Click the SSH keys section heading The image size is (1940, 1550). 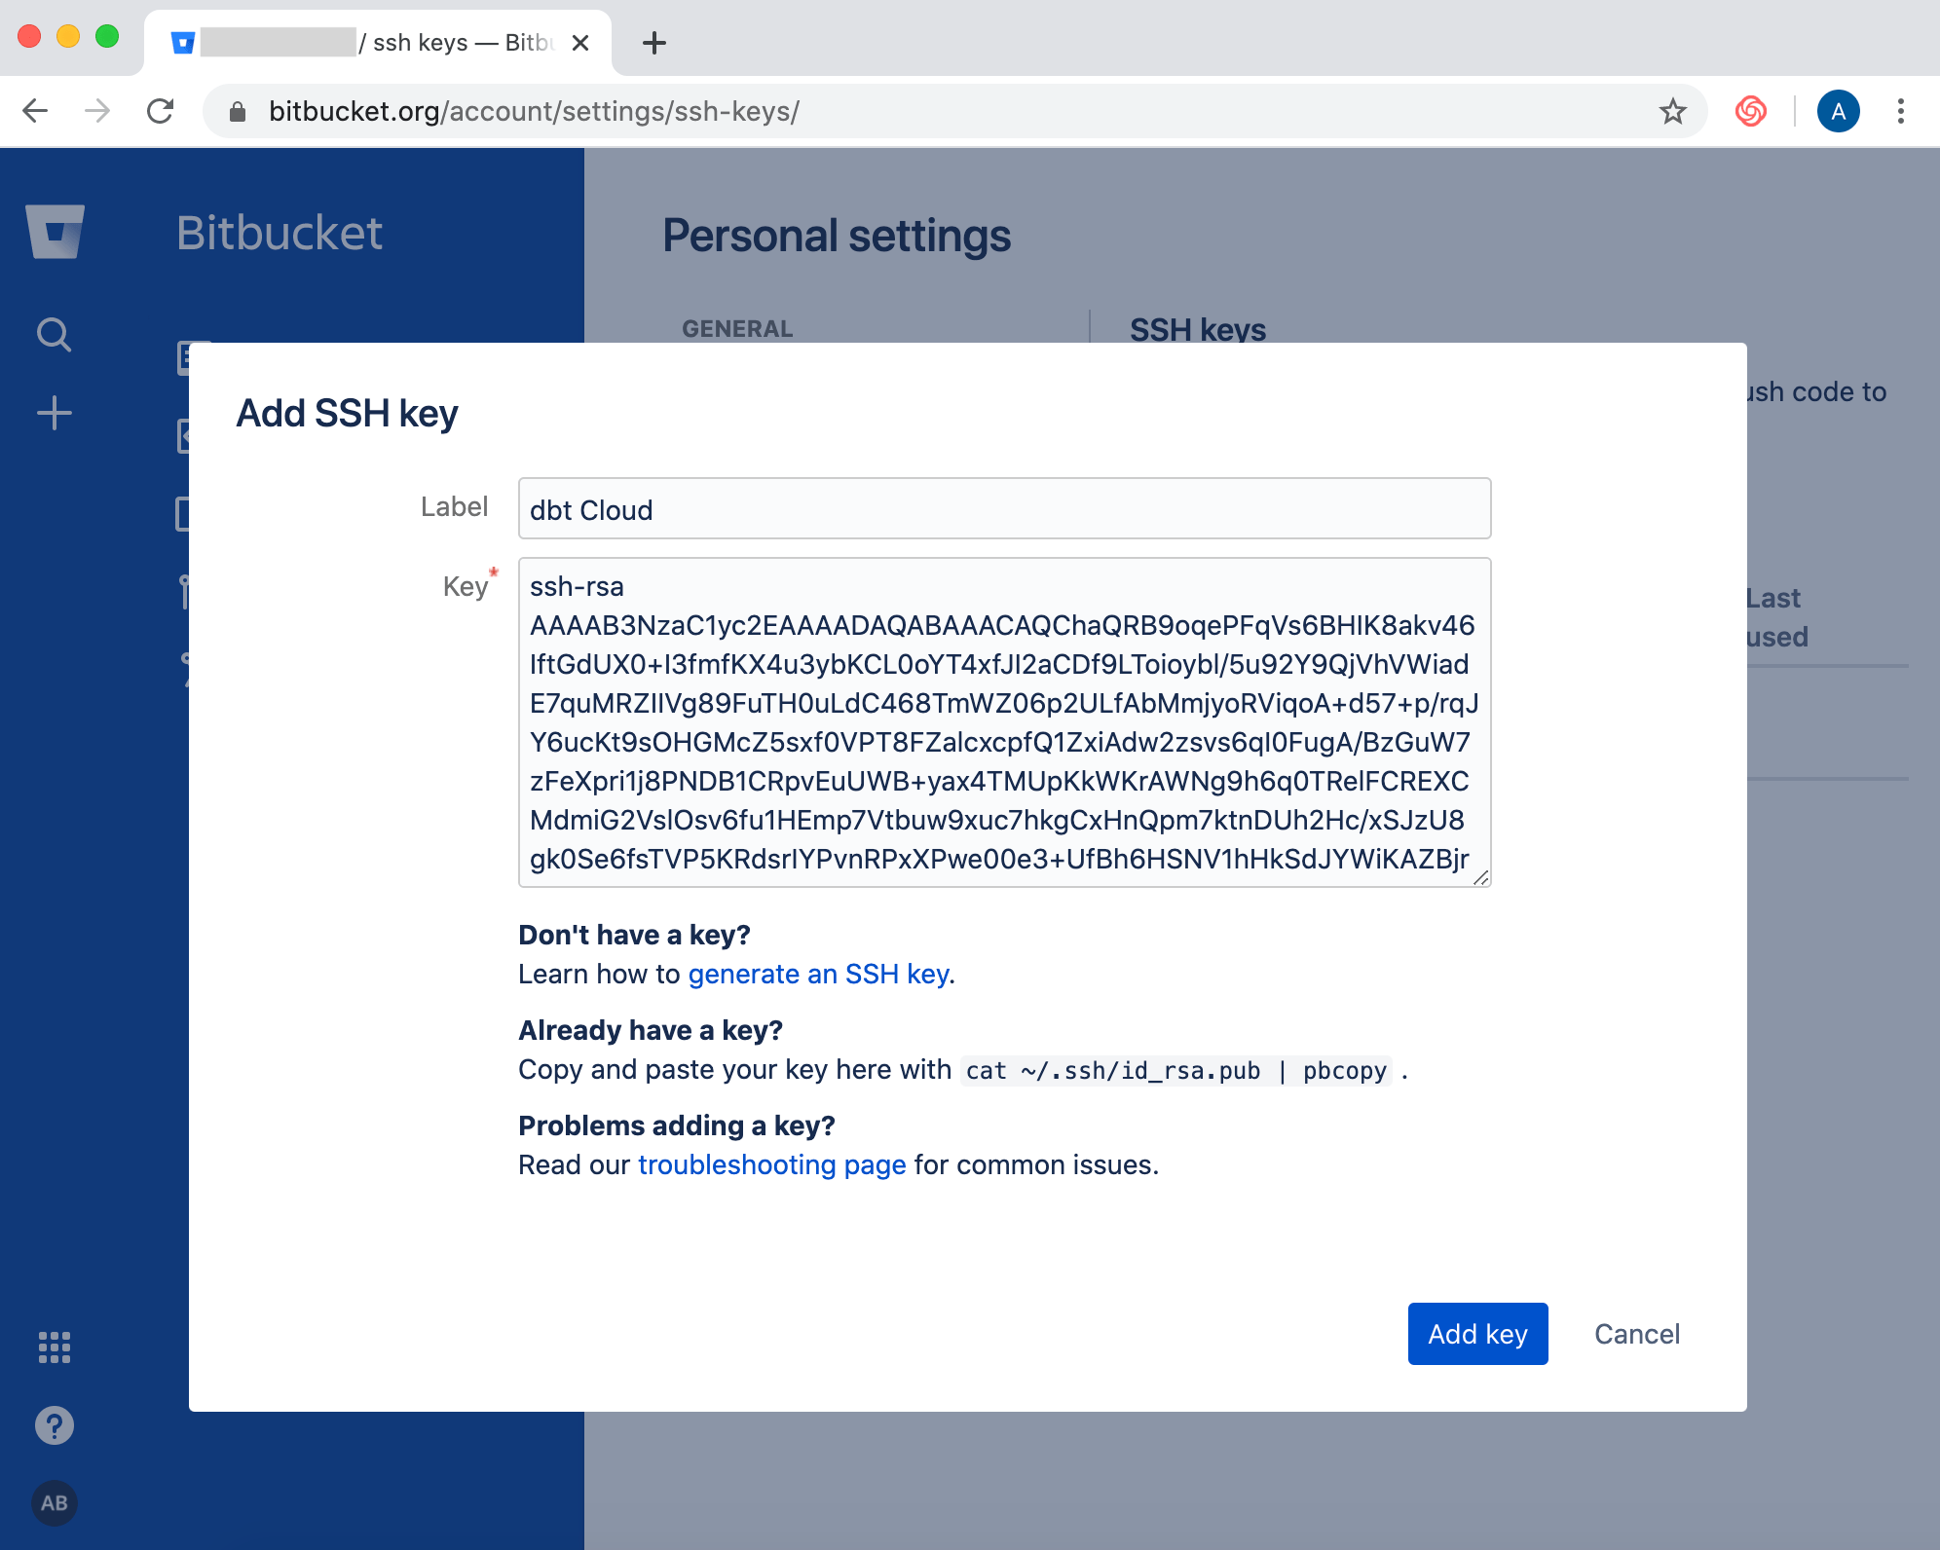pyautogui.click(x=1198, y=328)
